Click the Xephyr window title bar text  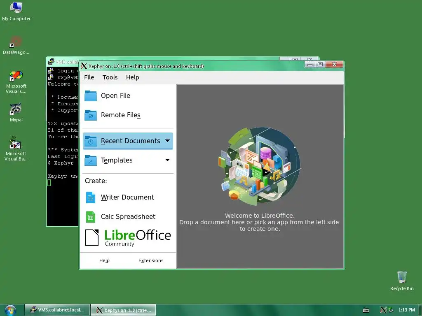pyautogui.click(x=146, y=66)
